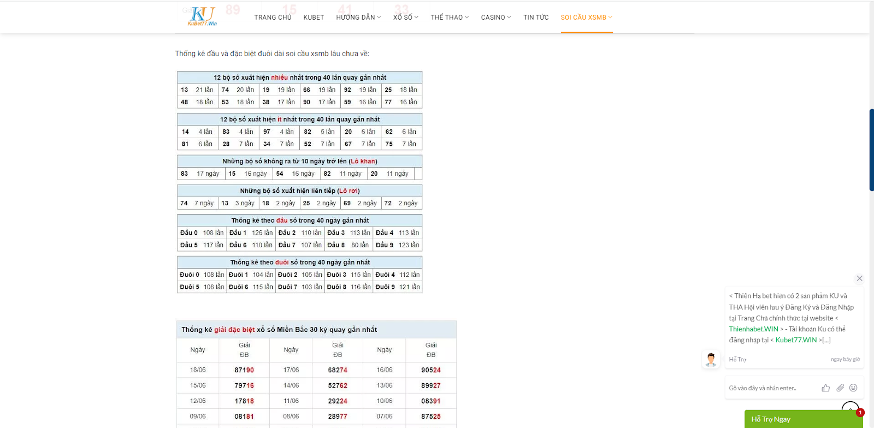
Task: Click the 'Lô khan' table header
Action: 300,161
